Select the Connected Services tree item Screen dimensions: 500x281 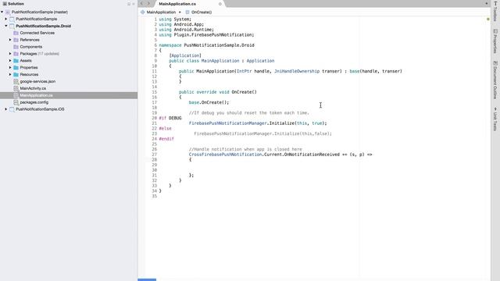(x=37, y=33)
